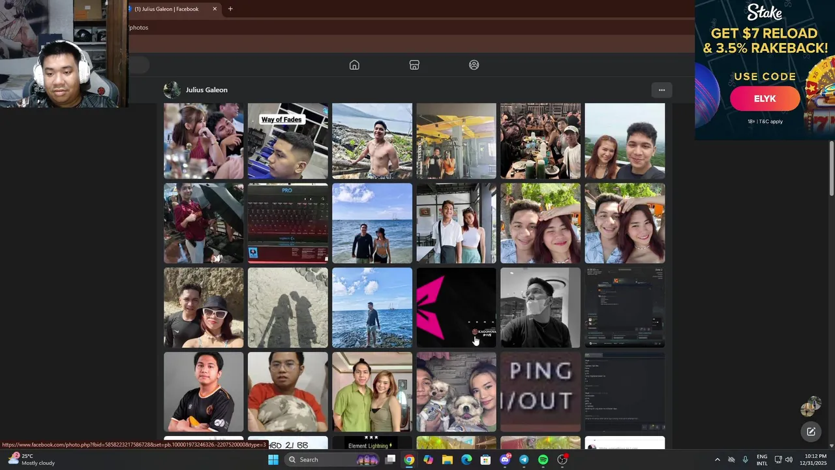Open the Way of Fades haircut photo
835x470 pixels.
point(288,140)
